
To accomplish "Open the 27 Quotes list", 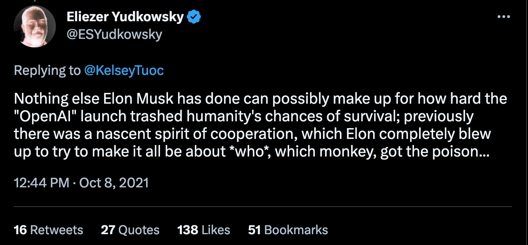I will click(x=130, y=230).
